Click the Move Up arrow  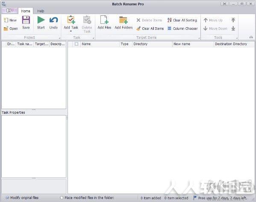(206, 20)
